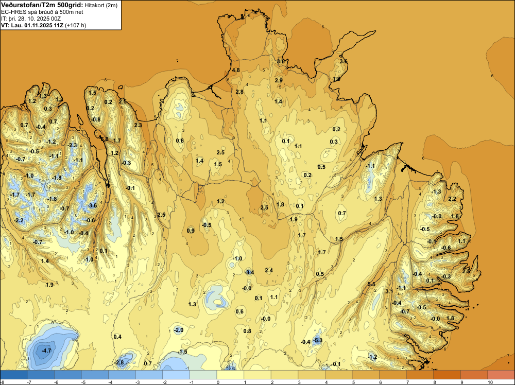Select the legend swatch between 5 and 6
515x385 pixels.
coord(366,375)
